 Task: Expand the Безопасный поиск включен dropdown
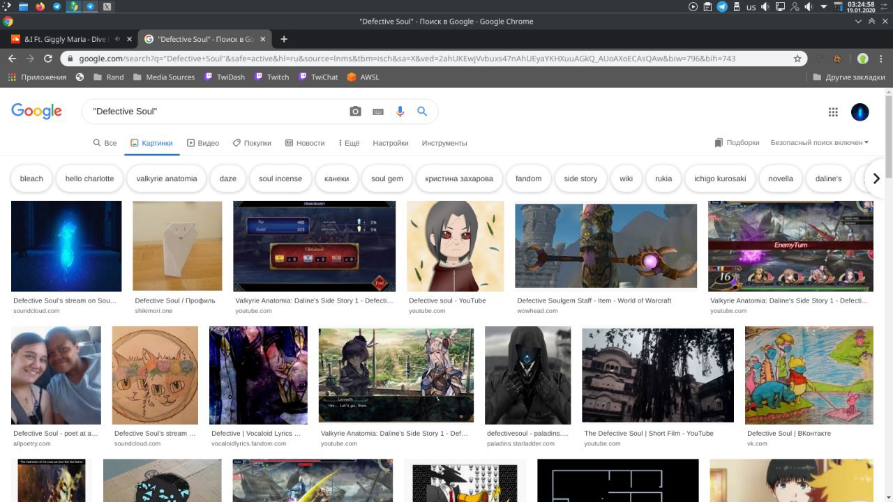(820, 142)
